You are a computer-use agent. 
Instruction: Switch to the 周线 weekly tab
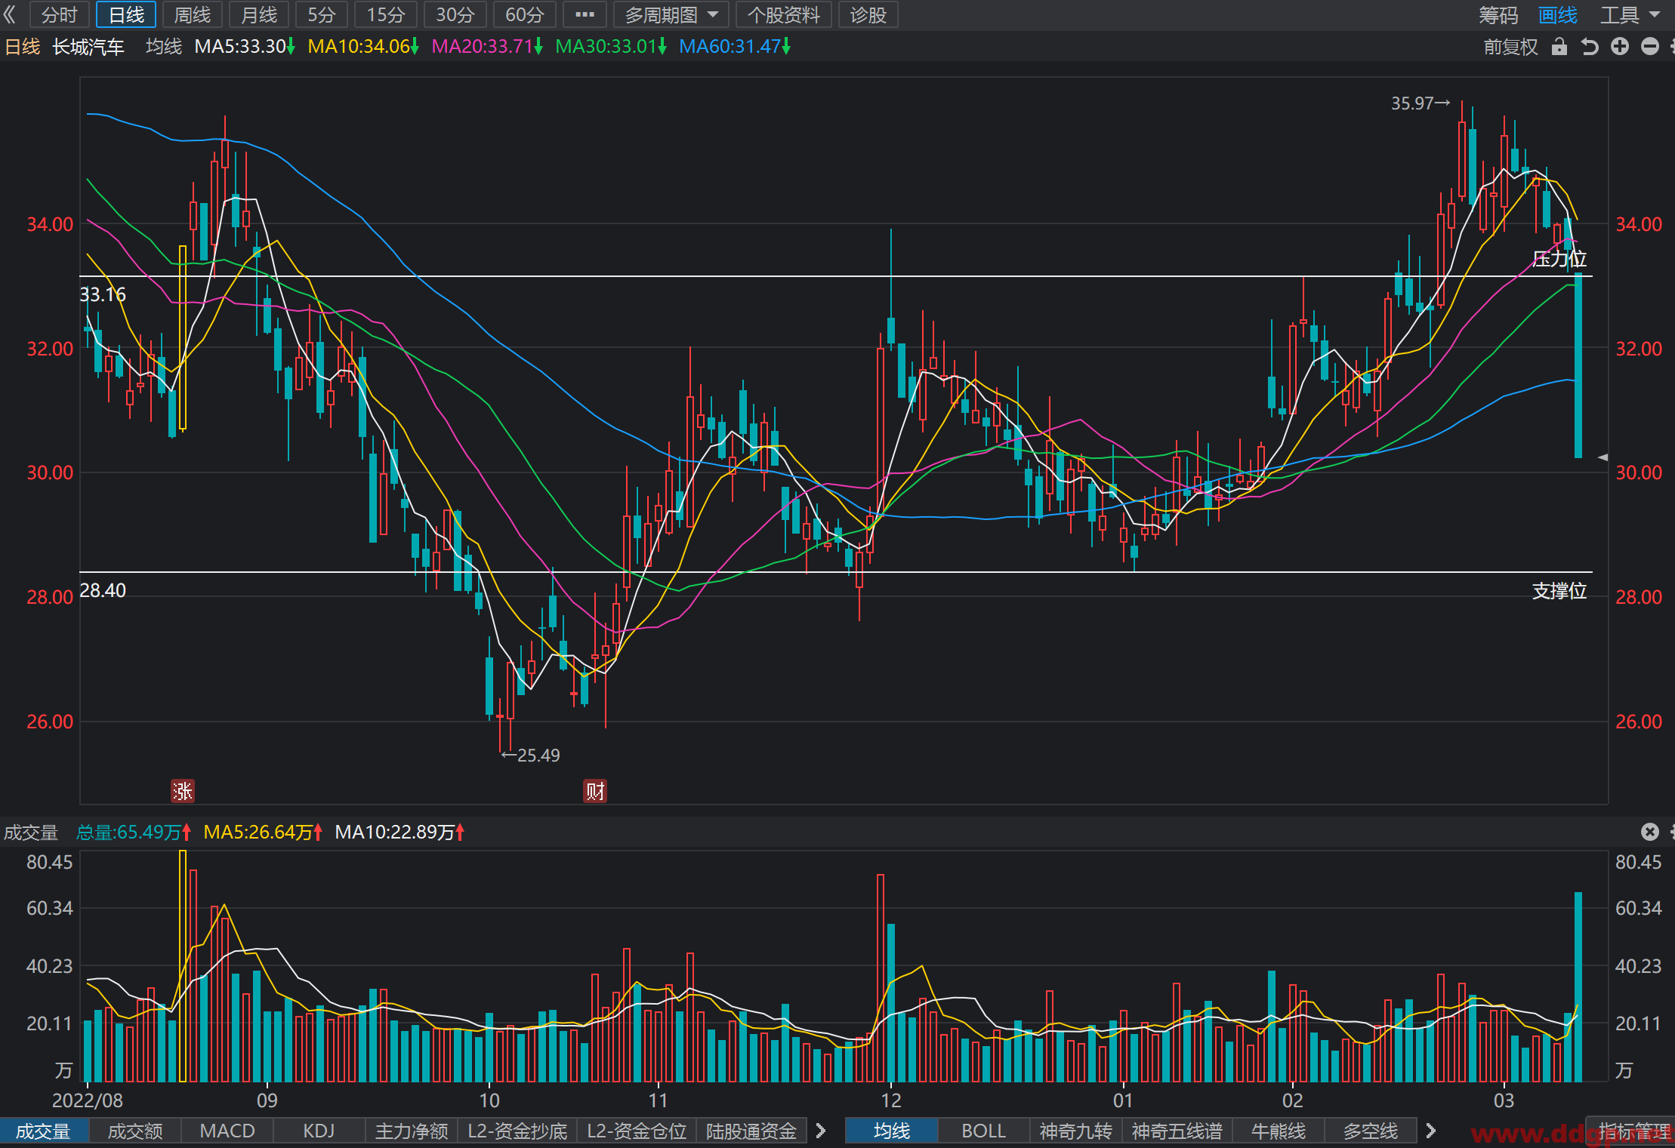click(193, 14)
